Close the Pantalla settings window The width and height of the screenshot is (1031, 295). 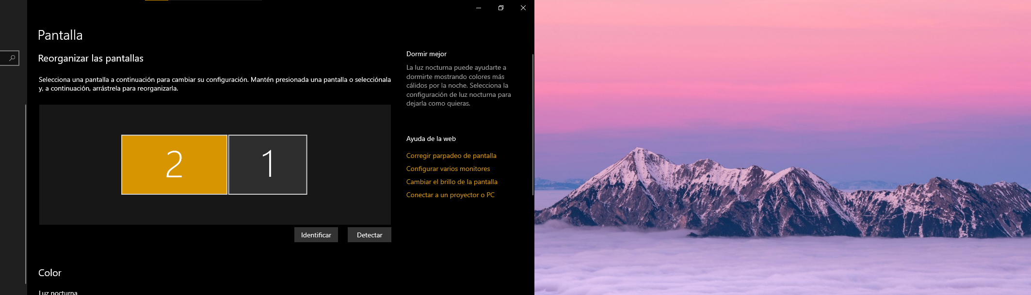point(523,8)
